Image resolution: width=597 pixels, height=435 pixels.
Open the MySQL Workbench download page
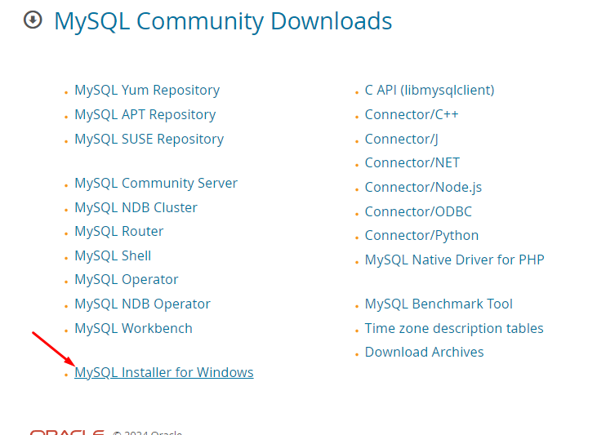134,328
